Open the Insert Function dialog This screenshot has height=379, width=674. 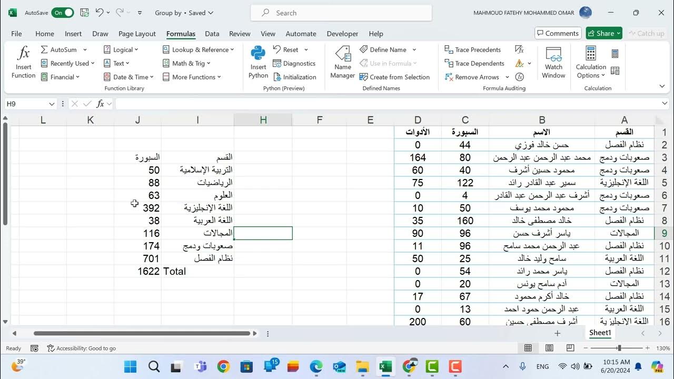pyautogui.click(x=23, y=62)
